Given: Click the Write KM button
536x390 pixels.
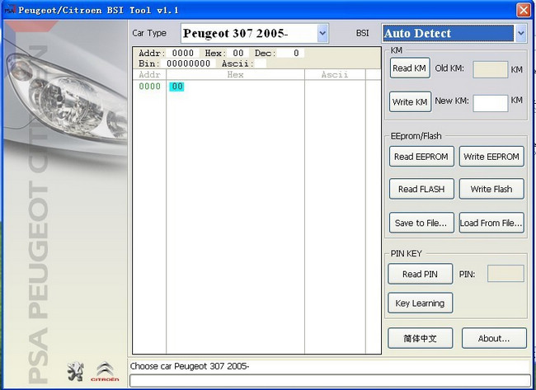Looking at the screenshot, I should 410,102.
